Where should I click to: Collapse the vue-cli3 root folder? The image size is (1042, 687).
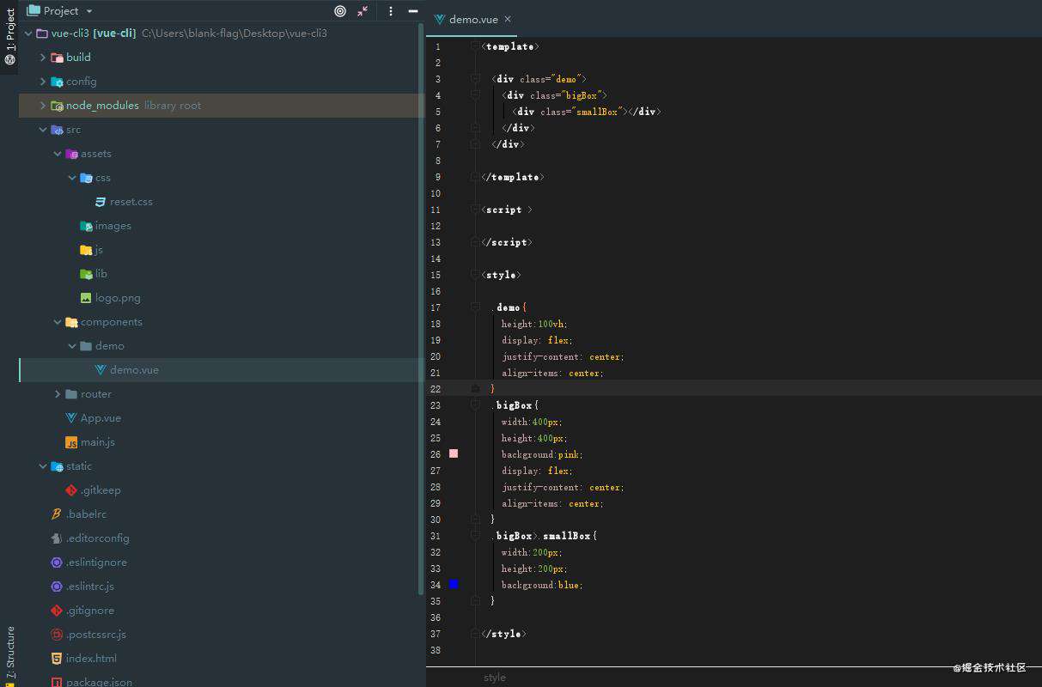pos(29,33)
